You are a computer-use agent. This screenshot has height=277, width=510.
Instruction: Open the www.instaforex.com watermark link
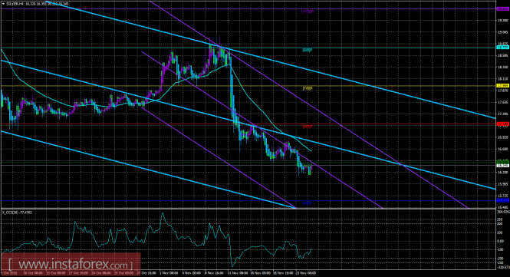coord(71,264)
